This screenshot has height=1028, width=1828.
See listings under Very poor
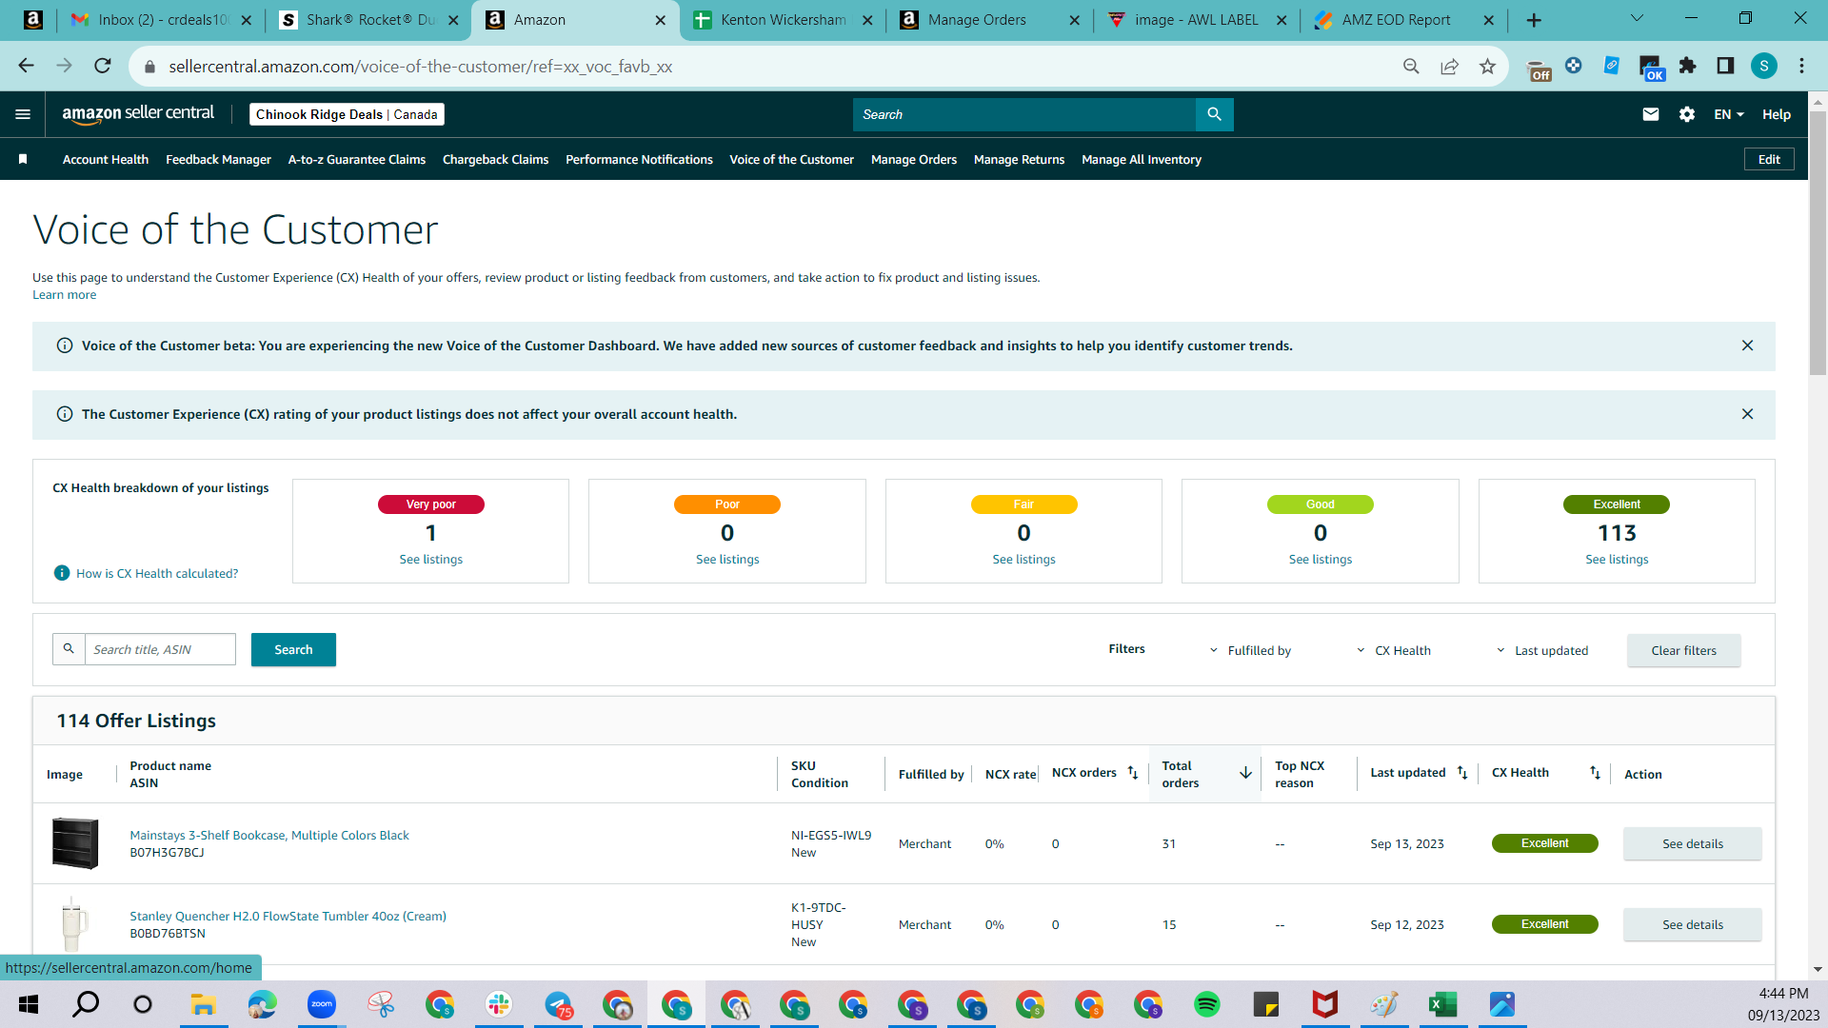pyautogui.click(x=430, y=559)
